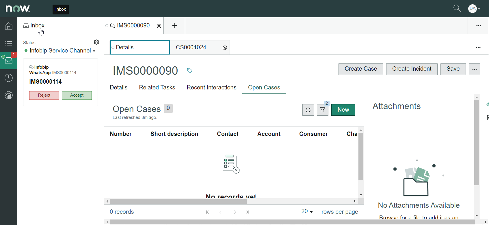Open the DA user profile menu

click(474, 9)
